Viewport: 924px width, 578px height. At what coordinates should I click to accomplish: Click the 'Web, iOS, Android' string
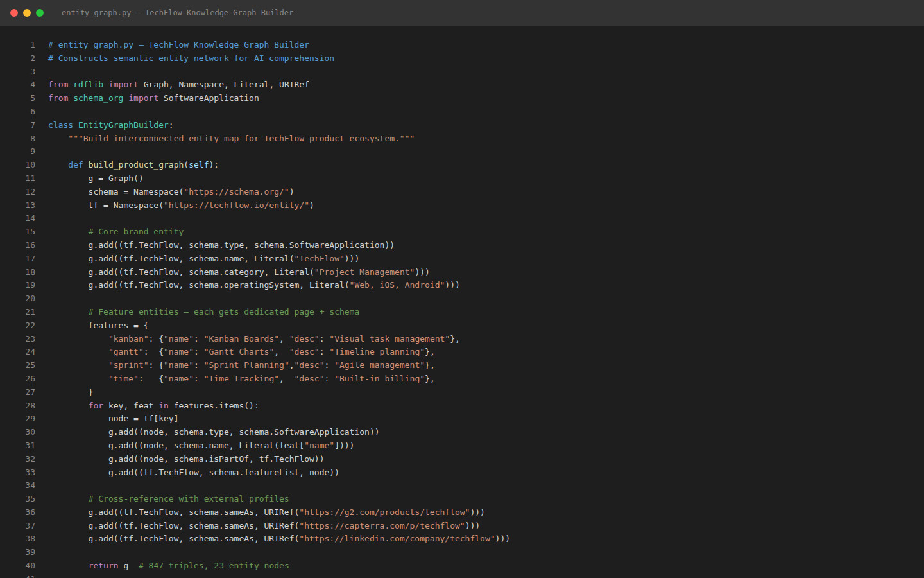(397, 285)
